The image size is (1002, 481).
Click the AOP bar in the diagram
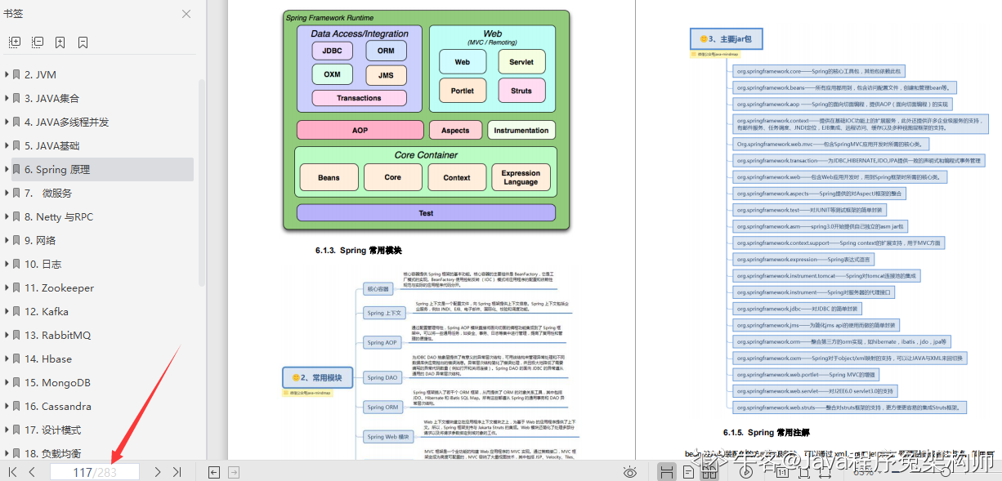(360, 130)
